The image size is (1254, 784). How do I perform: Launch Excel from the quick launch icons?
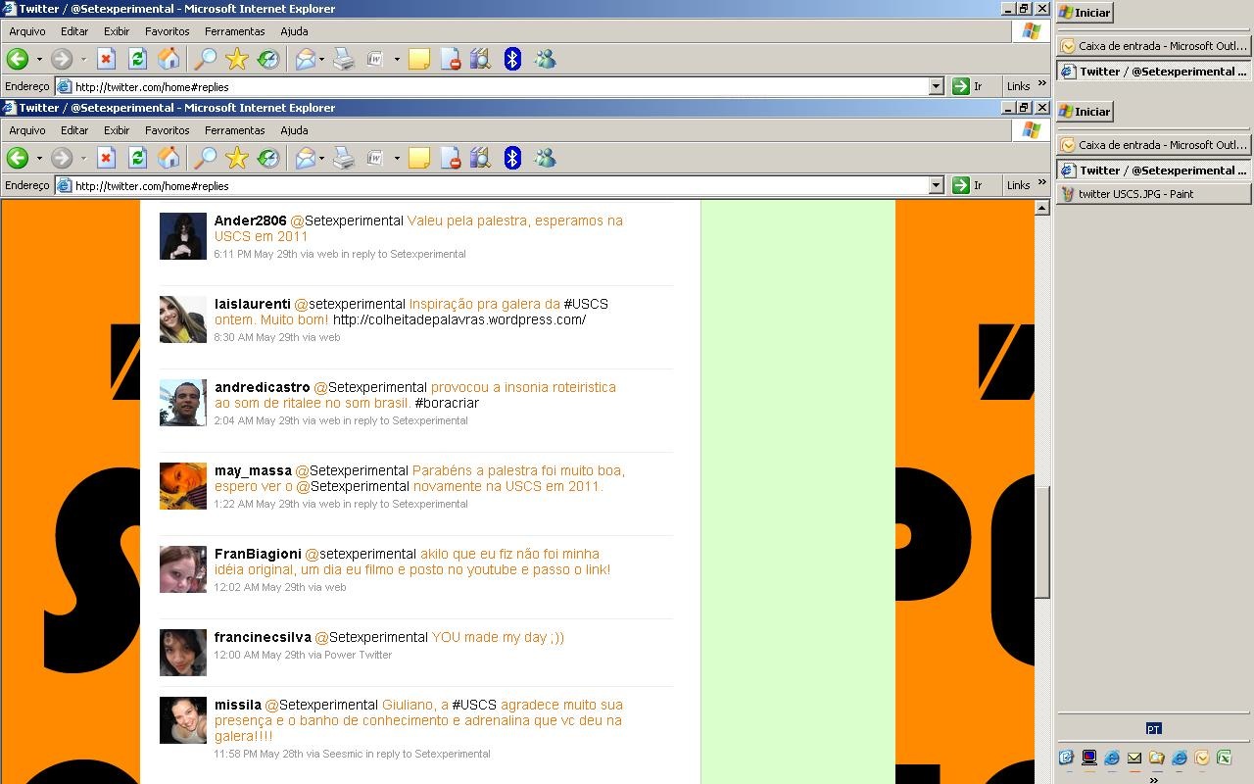tap(1224, 758)
